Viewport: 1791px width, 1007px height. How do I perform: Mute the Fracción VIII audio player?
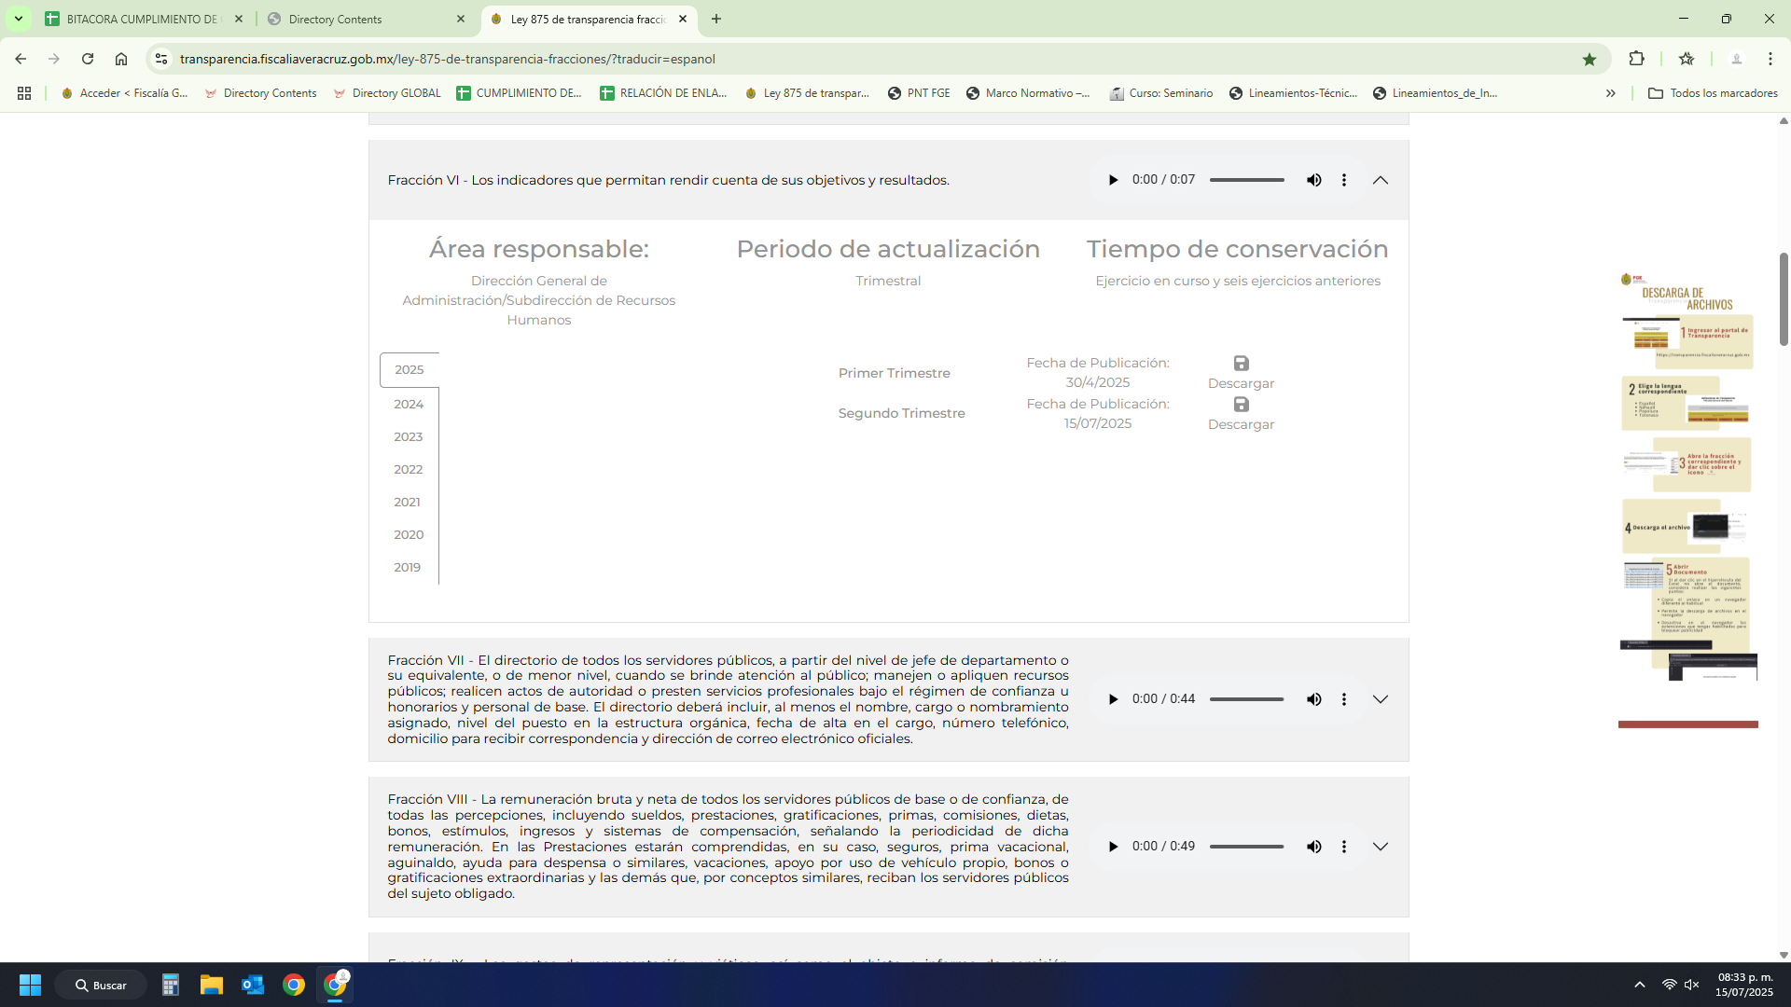(1313, 847)
